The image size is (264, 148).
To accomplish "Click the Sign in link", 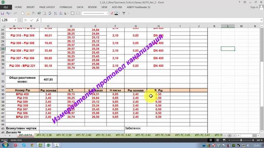I will tap(254, 7).
